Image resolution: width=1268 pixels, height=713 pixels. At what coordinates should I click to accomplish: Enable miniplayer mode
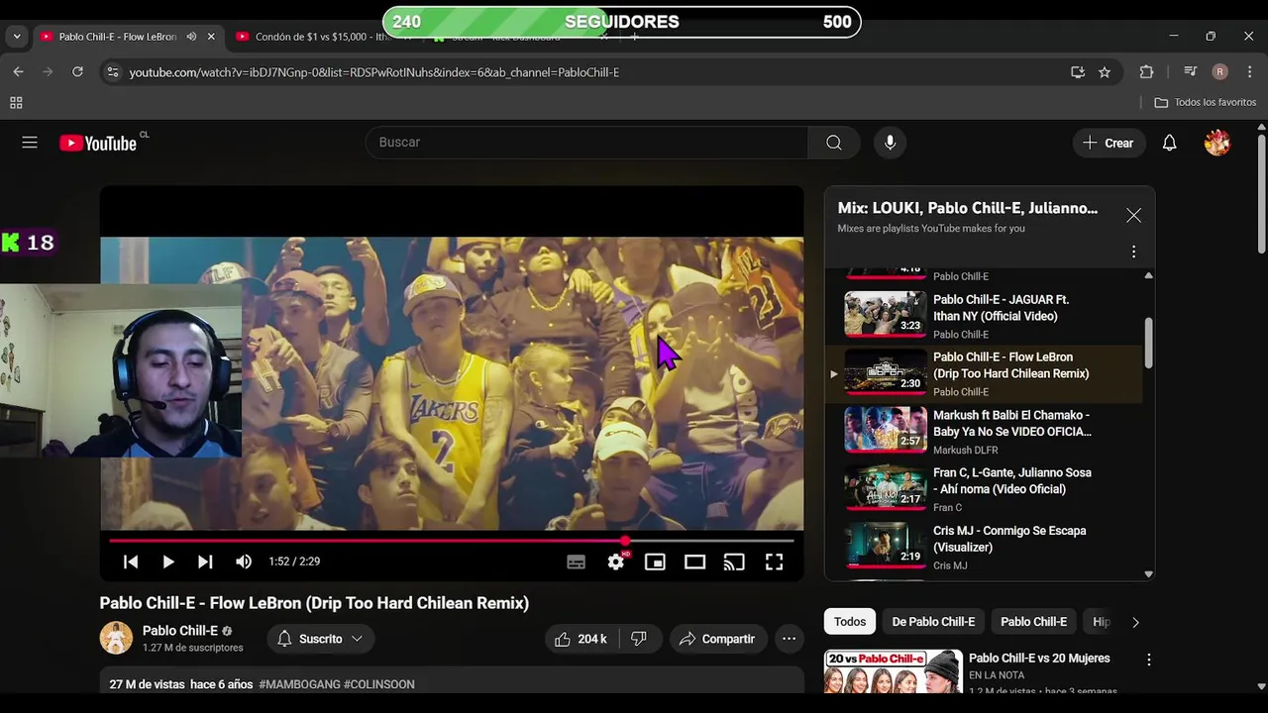point(655,561)
